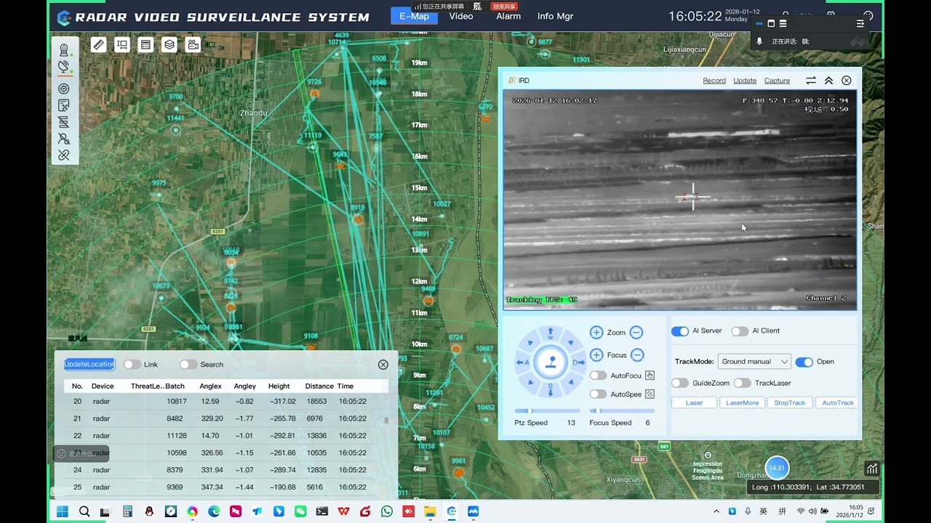The height and width of the screenshot is (523, 931).
Task: Open the area dimension tool
Action: pyautogui.click(x=122, y=45)
